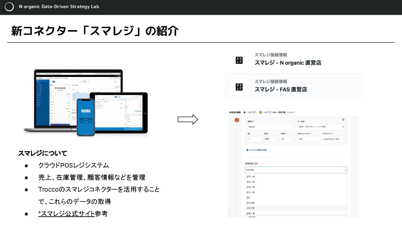The height and width of the screenshot is (226, 402).
Task: Click the FAS - 日別予算 title text
Action: (279, 112)
